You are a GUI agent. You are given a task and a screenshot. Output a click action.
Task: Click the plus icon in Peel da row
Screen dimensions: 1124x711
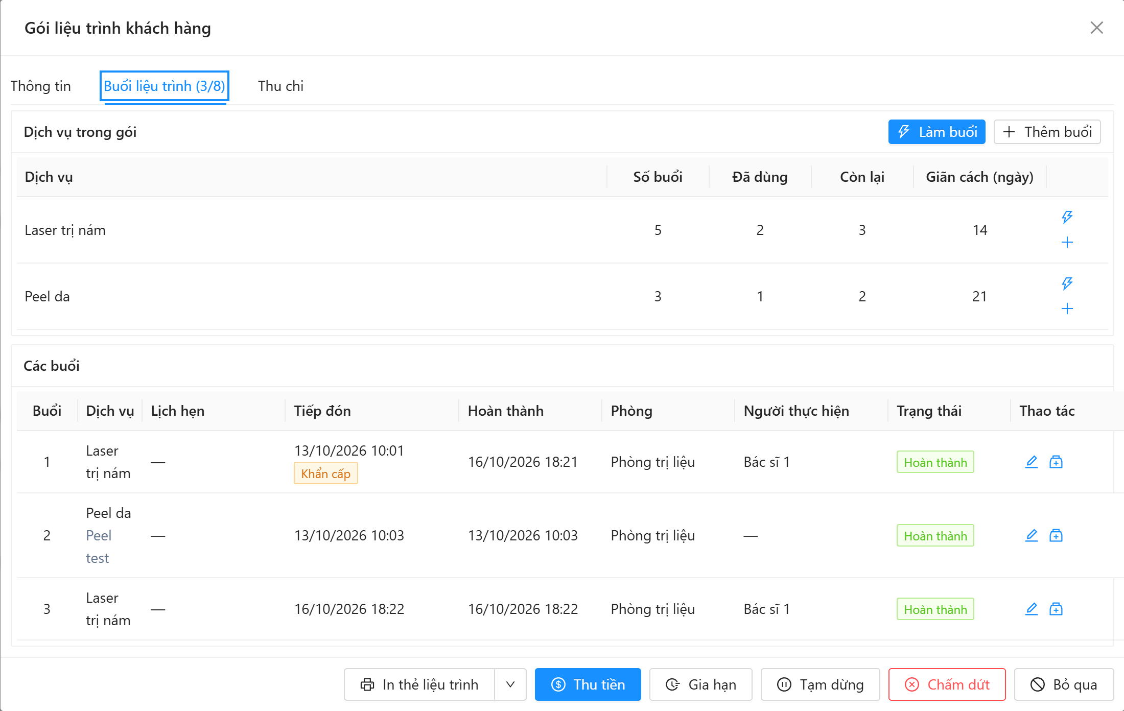click(1067, 309)
